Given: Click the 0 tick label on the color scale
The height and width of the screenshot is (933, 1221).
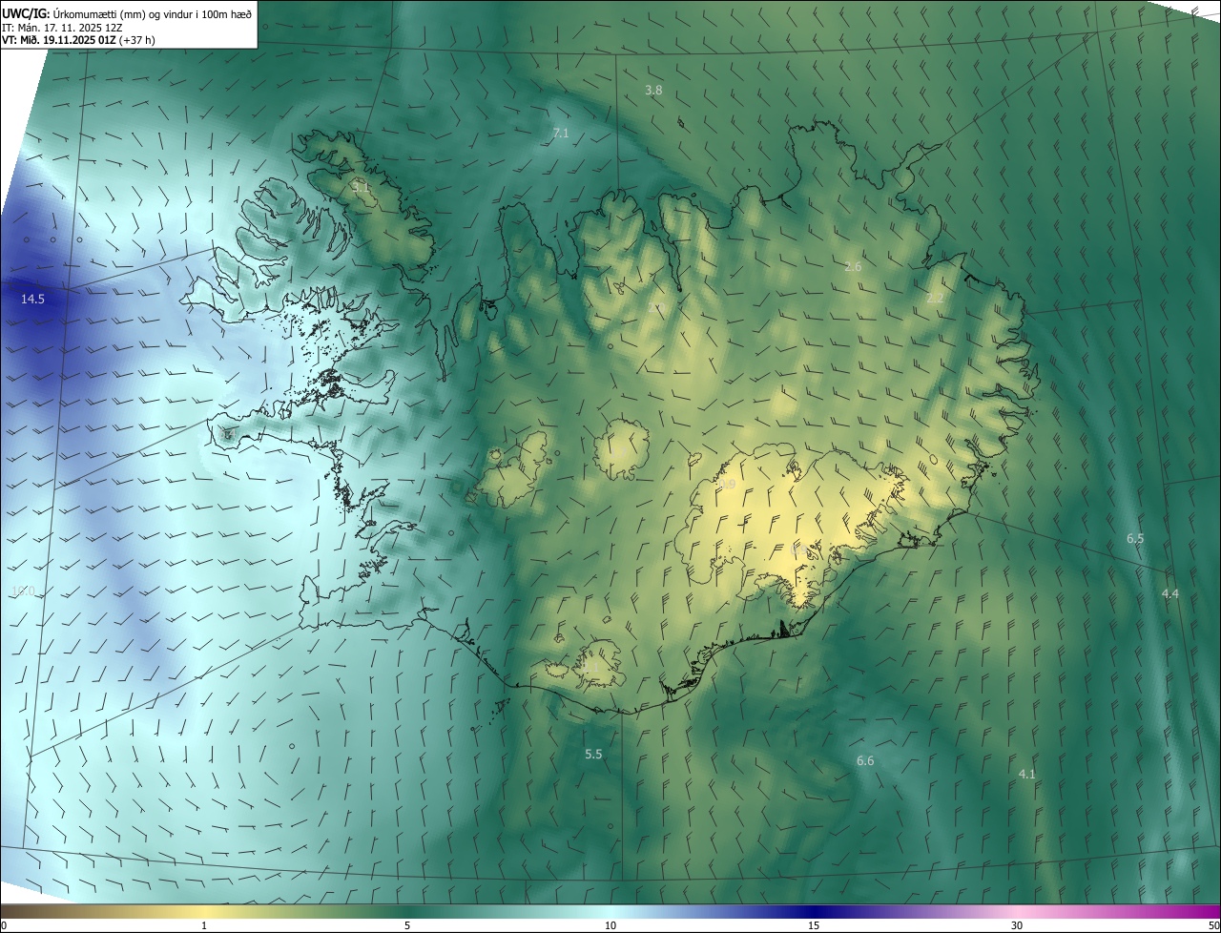Looking at the screenshot, I should tap(4, 925).
